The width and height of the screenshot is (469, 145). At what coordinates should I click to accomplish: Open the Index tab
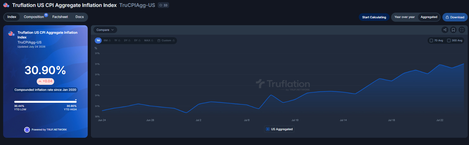pos(12,17)
